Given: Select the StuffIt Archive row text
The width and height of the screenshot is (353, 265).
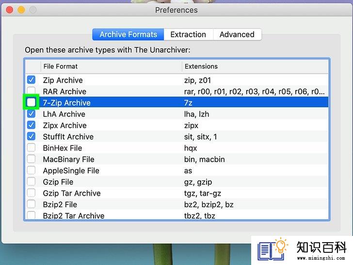Looking at the screenshot, I should (68, 136).
